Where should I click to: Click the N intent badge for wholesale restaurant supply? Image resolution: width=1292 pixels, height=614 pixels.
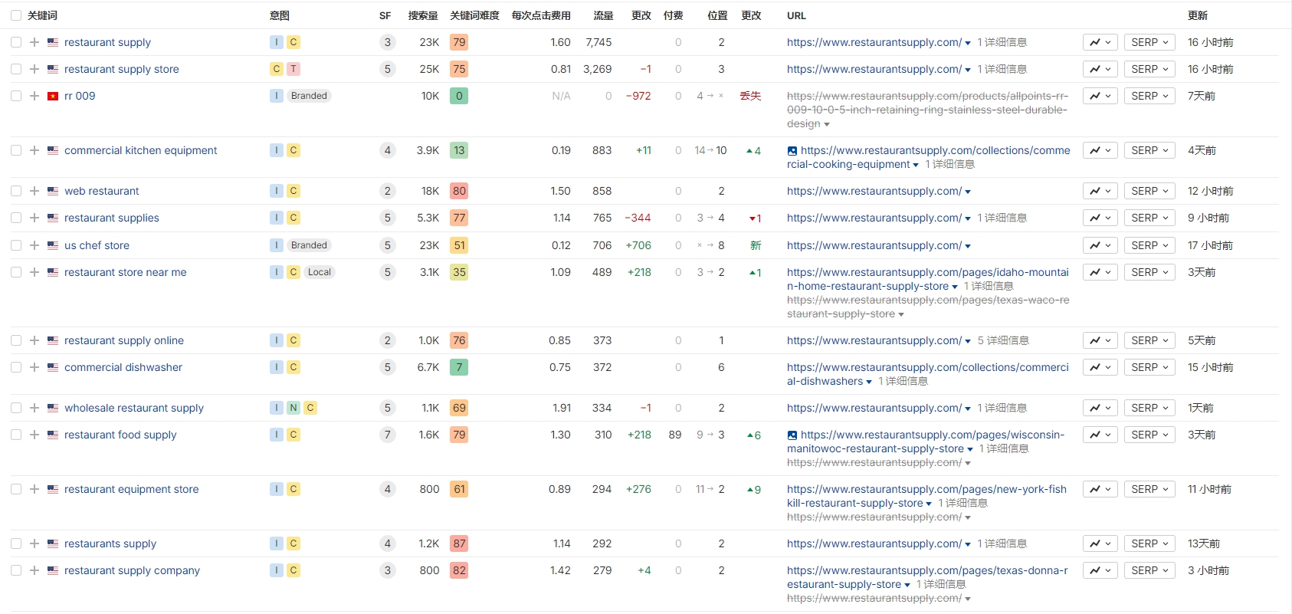click(x=293, y=408)
